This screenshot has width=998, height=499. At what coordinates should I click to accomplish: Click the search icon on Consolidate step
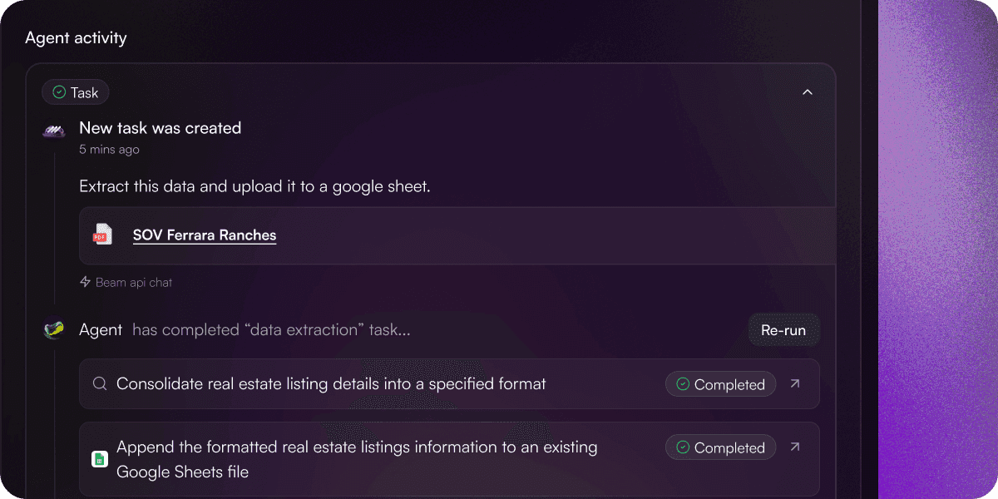pos(100,383)
